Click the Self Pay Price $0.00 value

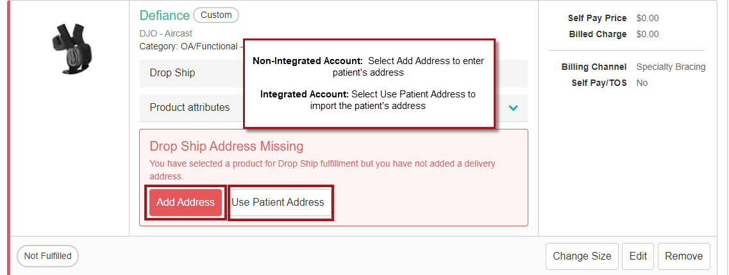pyautogui.click(x=648, y=18)
